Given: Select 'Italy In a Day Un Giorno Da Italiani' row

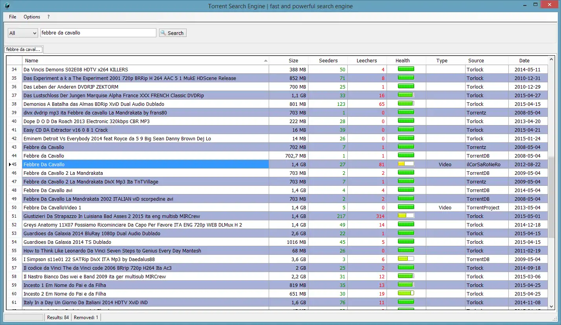Looking at the screenshot, I should [277, 302].
